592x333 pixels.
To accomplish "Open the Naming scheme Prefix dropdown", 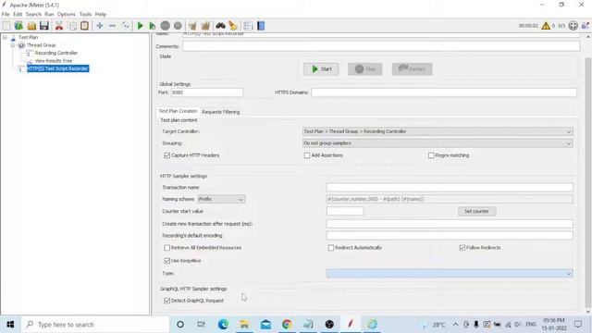I will (x=221, y=199).
